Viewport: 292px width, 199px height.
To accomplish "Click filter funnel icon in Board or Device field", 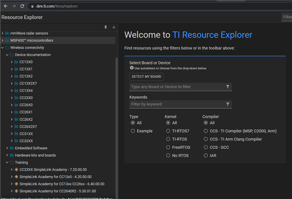I will tap(228, 87).
